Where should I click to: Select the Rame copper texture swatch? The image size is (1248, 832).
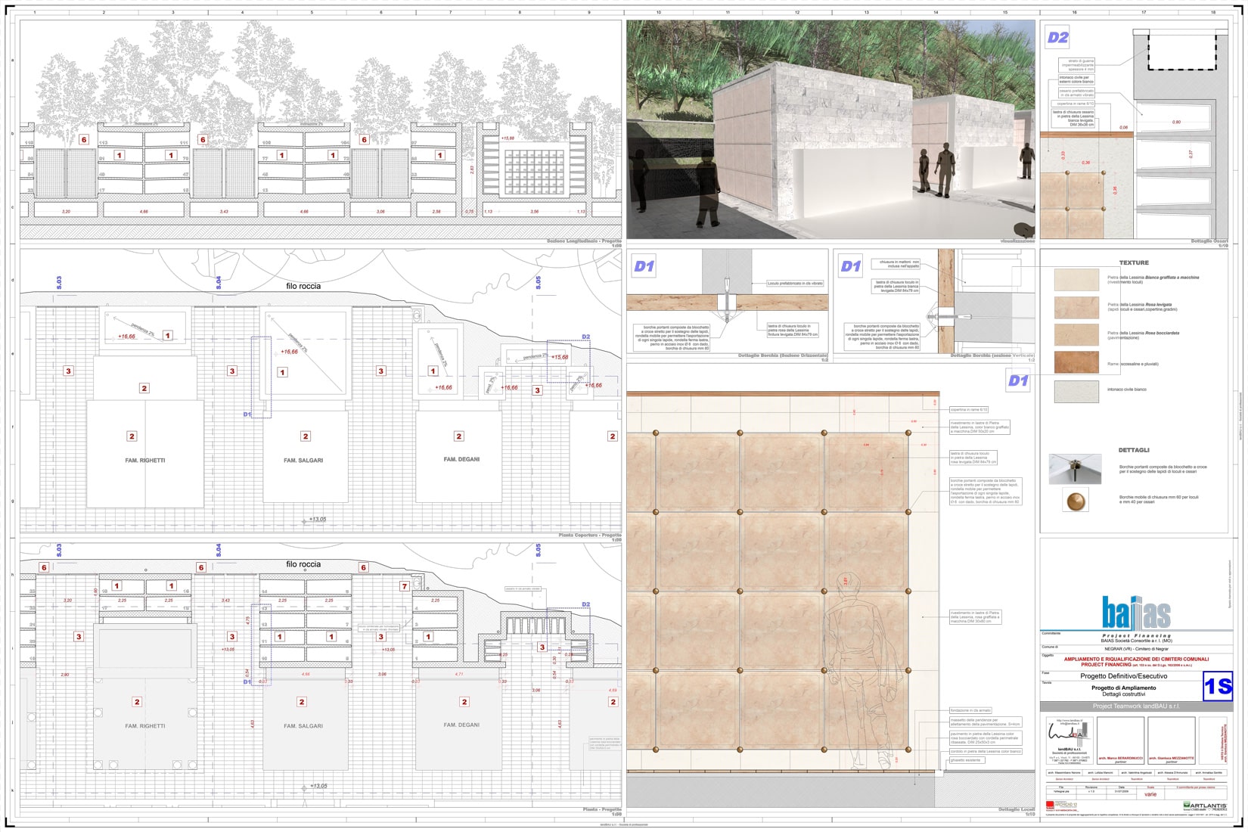[x=1076, y=362]
